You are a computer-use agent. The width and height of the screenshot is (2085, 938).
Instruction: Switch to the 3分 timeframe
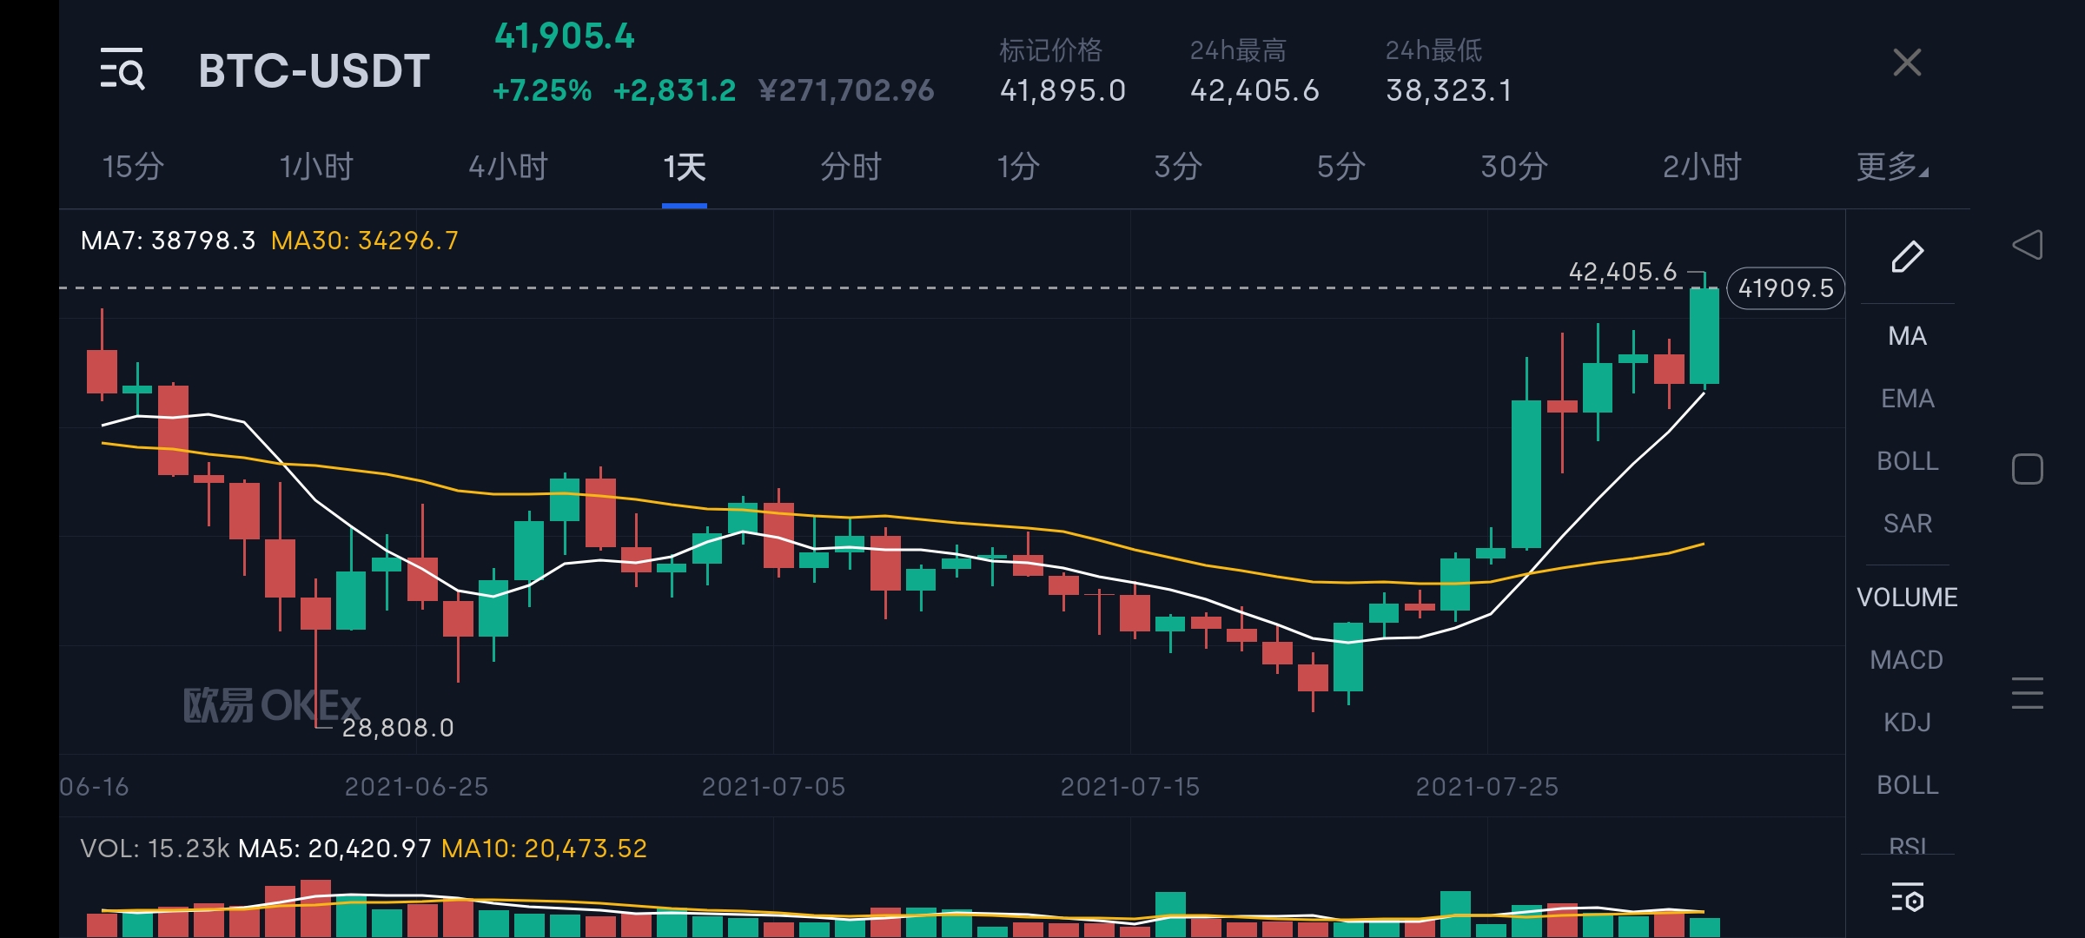click(x=1178, y=166)
